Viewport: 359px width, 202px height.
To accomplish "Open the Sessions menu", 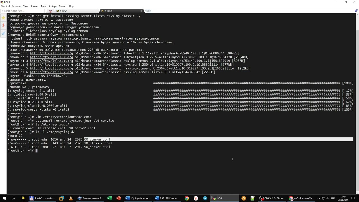I will pos(16,6).
